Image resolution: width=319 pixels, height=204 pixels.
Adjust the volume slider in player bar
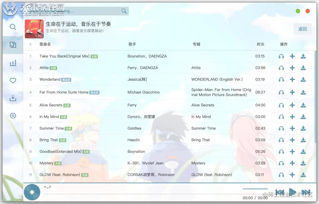pos(255,189)
